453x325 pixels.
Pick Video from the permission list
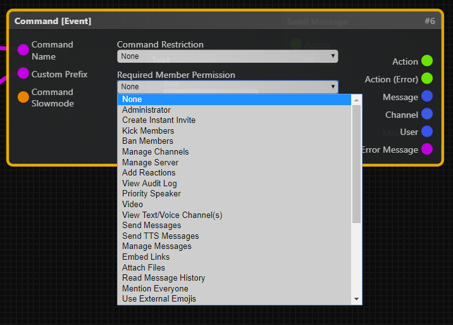[234, 205]
